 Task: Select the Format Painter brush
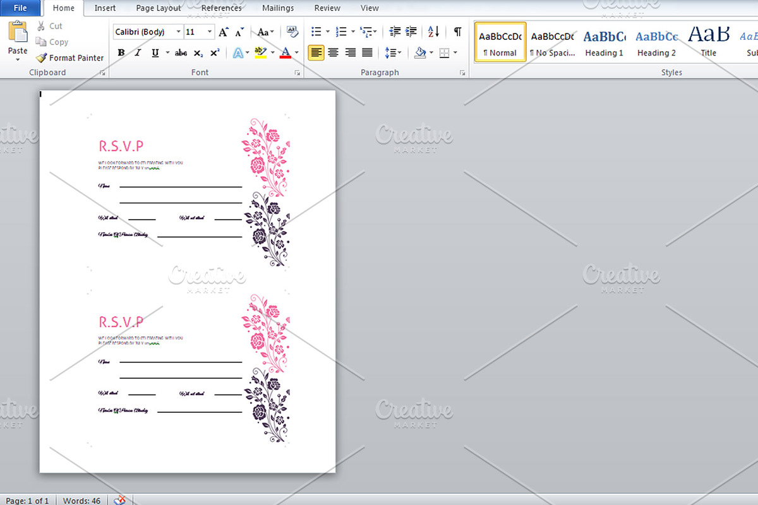pyautogui.click(x=42, y=57)
